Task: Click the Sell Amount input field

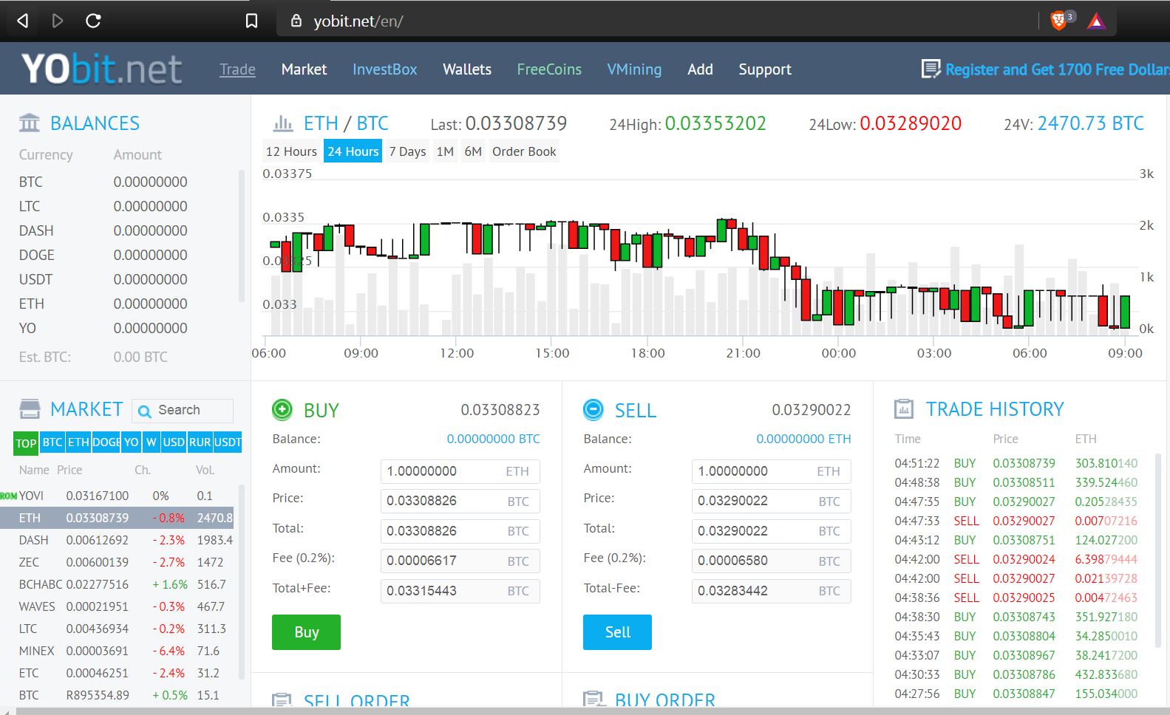Action: 772,471
